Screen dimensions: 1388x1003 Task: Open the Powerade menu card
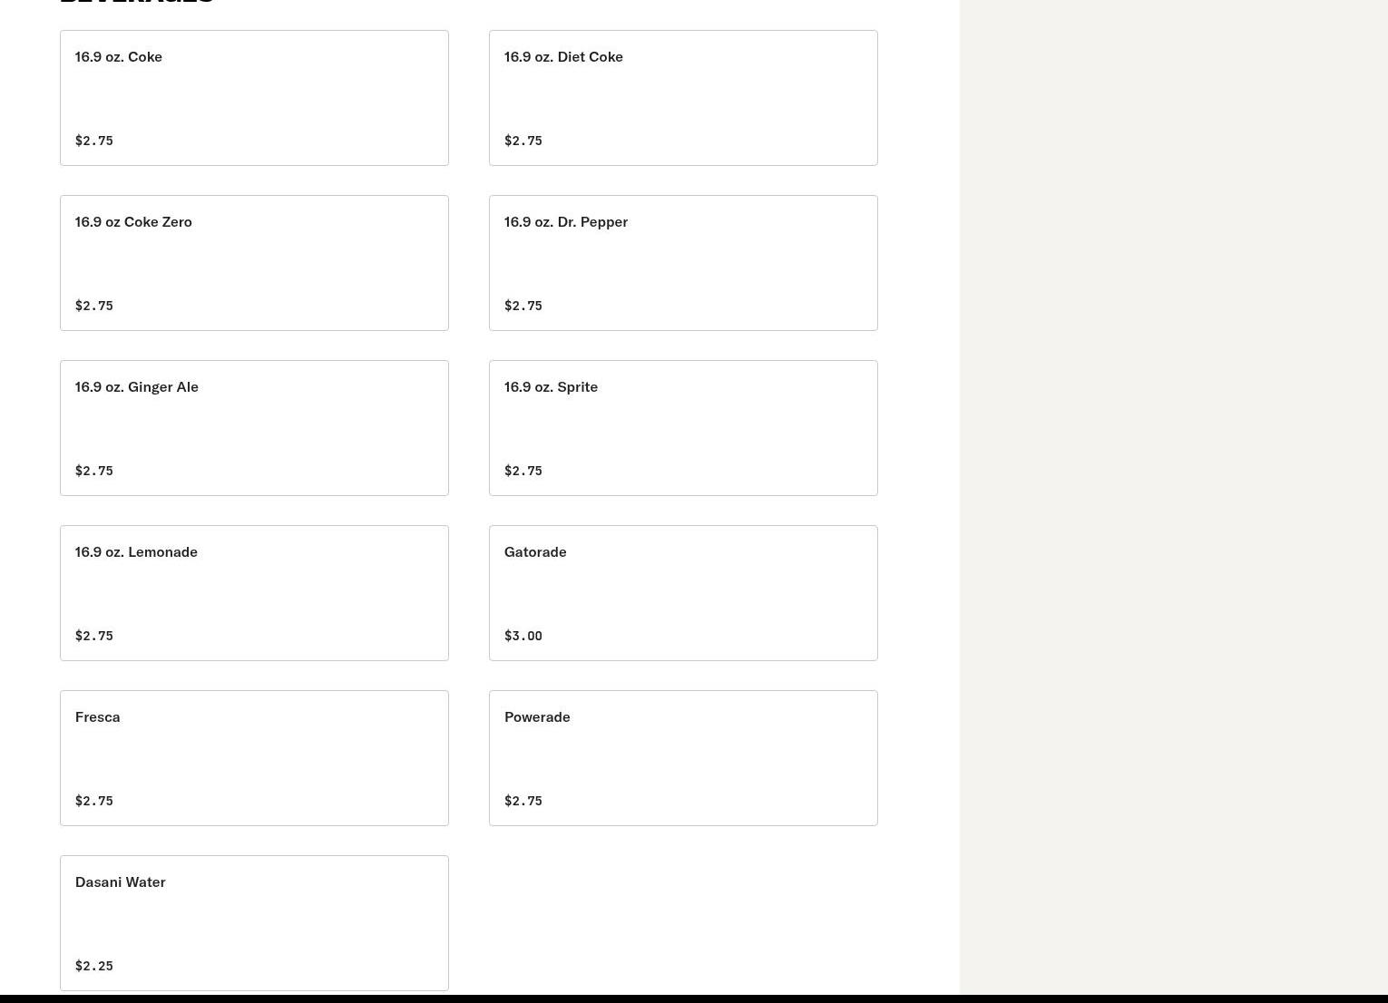pyautogui.click(x=683, y=758)
